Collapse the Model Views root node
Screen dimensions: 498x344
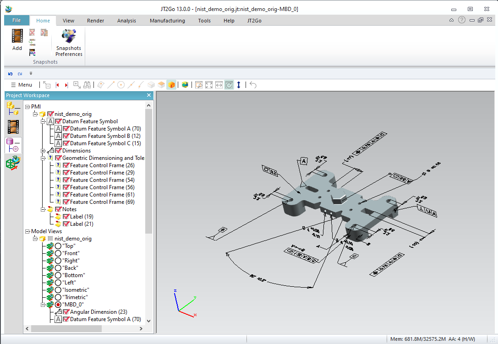(27, 231)
